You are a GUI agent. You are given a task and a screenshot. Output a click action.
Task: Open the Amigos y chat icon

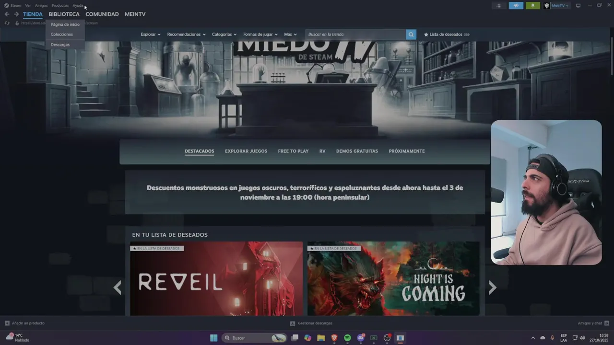(607, 323)
